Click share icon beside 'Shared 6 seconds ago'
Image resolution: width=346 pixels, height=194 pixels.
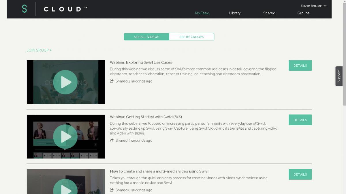tap(112, 190)
